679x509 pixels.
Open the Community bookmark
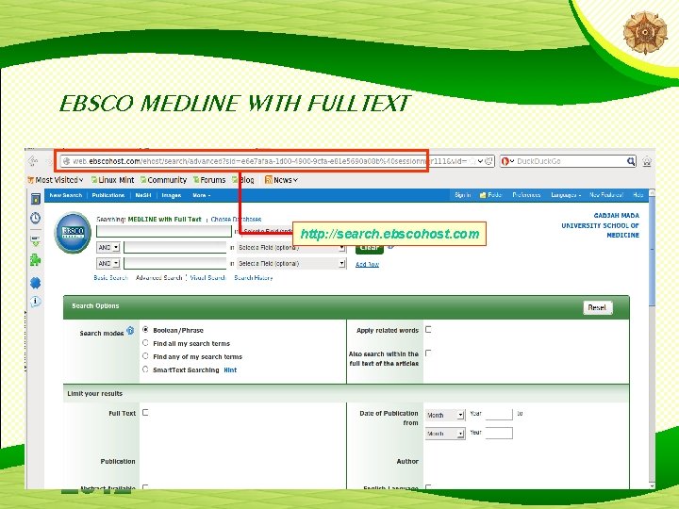[x=164, y=180]
